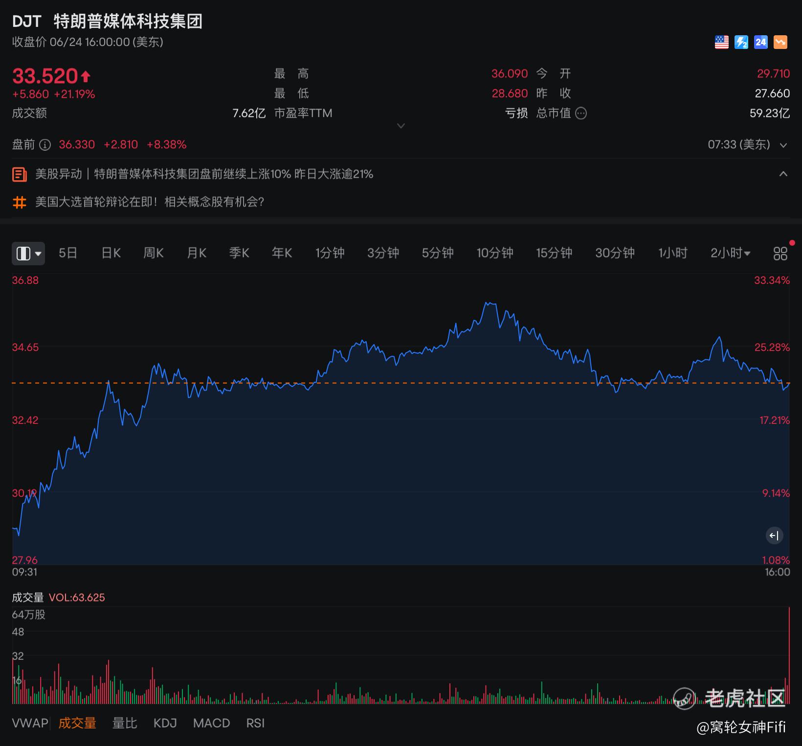802x746 pixels.
Task: Click the blue 24-hour trading icon
Action: click(761, 42)
